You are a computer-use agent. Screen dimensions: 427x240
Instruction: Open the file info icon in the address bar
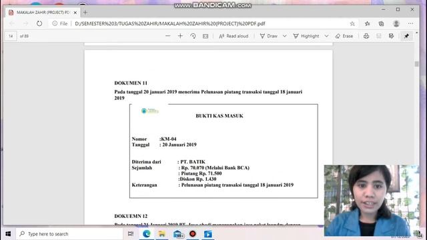pos(55,23)
